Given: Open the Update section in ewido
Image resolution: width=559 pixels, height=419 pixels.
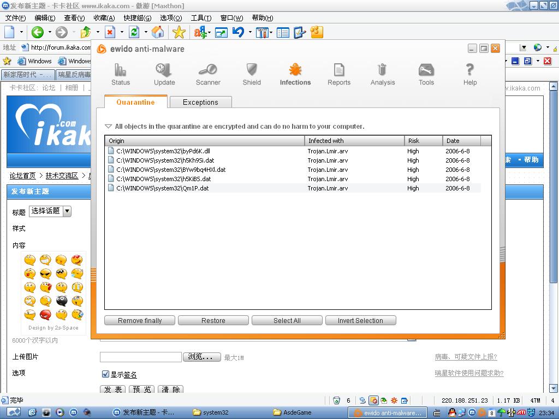Looking at the screenshot, I should tap(164, 74).
